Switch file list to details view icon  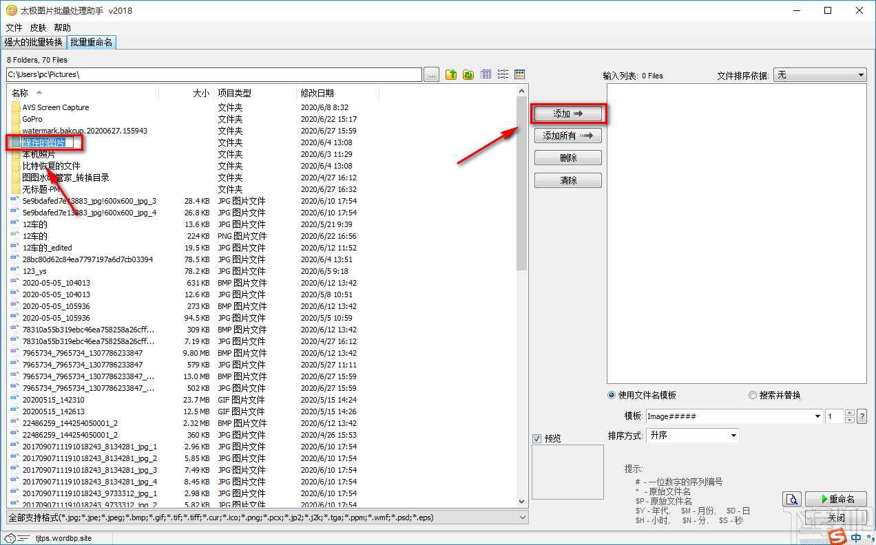point(486,74)
